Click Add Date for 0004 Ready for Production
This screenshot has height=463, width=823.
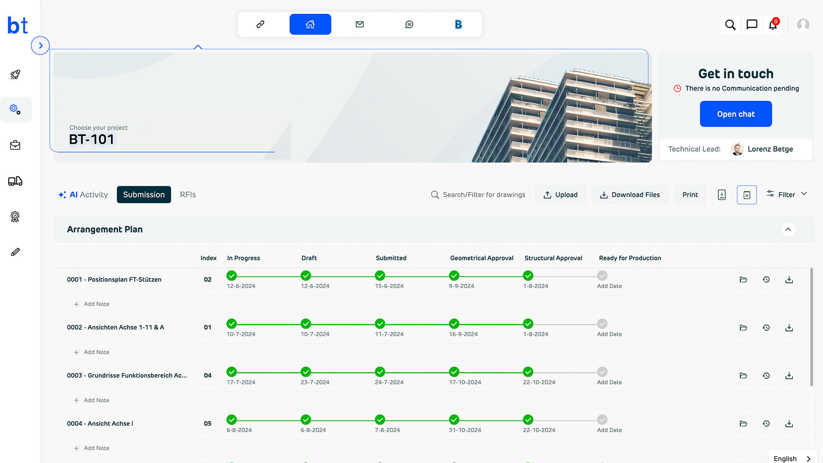[609, 430]
